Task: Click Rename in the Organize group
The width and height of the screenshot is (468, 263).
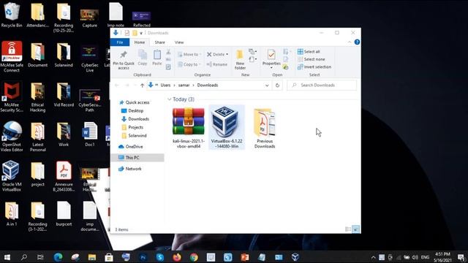Action: click(x=217, y=64)
